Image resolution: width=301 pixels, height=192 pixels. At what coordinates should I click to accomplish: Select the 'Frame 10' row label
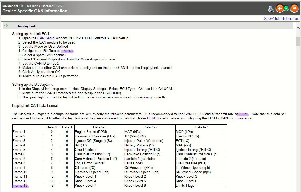20,172
